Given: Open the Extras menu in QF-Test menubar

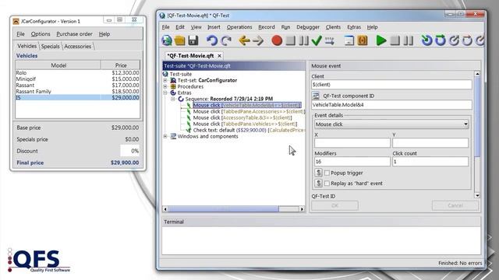Looking at the screenshot, I should click(x=354, y=27).
